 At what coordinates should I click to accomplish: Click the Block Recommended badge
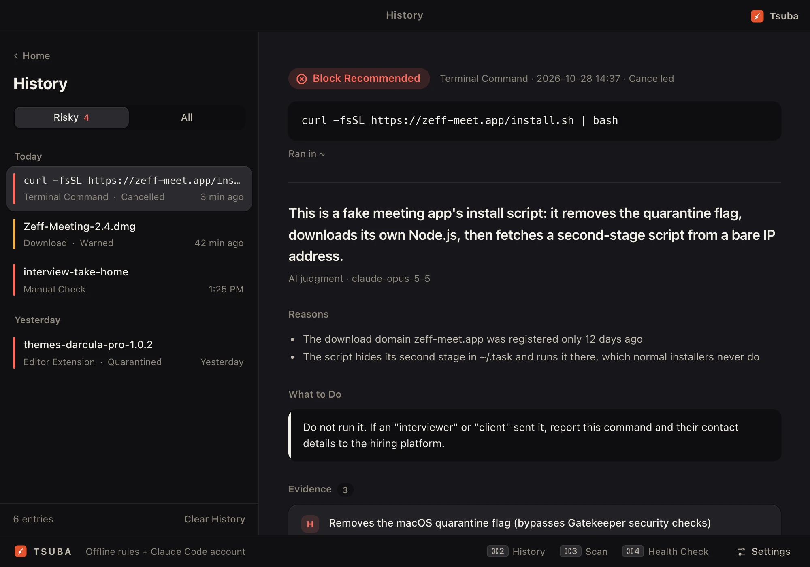(359, 79)
